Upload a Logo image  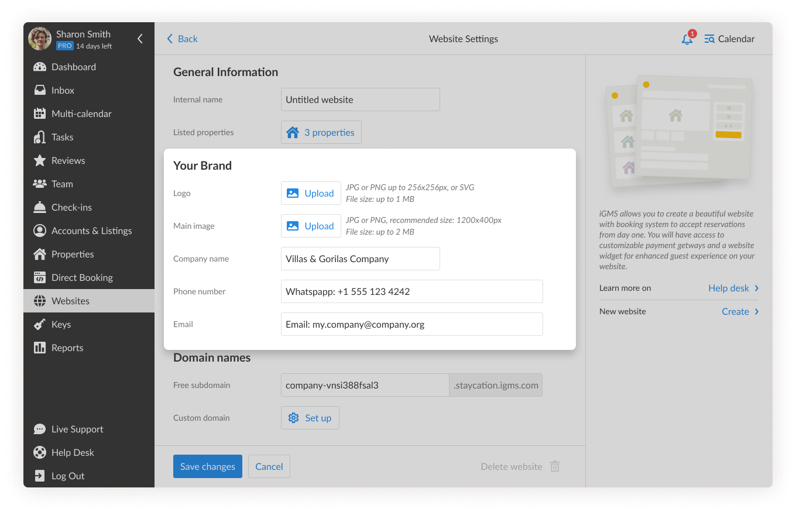tap(311, 193)
